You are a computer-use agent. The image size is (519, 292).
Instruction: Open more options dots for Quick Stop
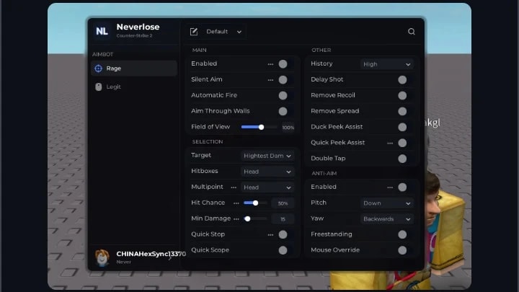click(x=270, y=235)
